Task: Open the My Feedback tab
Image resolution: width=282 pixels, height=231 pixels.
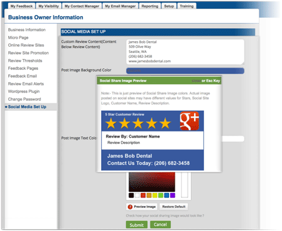Action: coord(22,6)
